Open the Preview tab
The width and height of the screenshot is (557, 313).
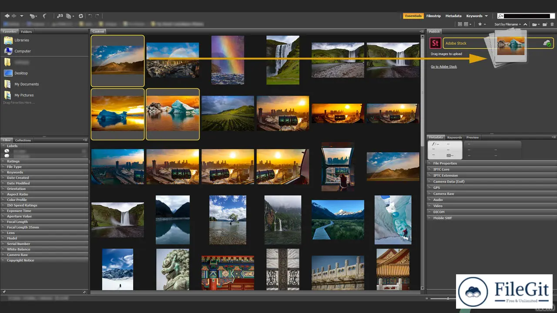[473, 137]
